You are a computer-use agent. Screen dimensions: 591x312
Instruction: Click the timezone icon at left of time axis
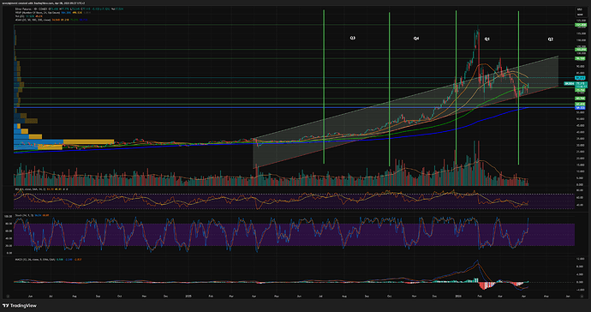pyautogui.click(x=8, y=297)
